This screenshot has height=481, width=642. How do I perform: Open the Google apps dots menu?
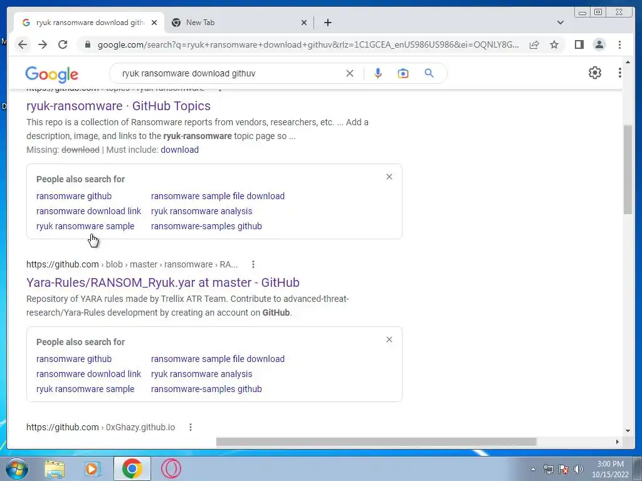[619, 73]
